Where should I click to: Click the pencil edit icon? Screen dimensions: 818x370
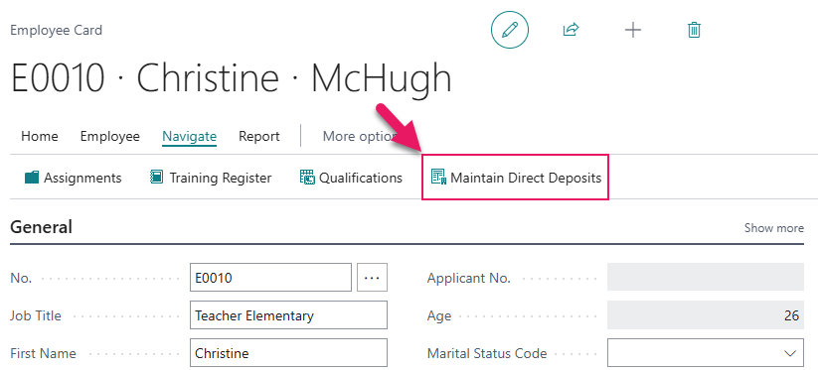tap(510, 30)
